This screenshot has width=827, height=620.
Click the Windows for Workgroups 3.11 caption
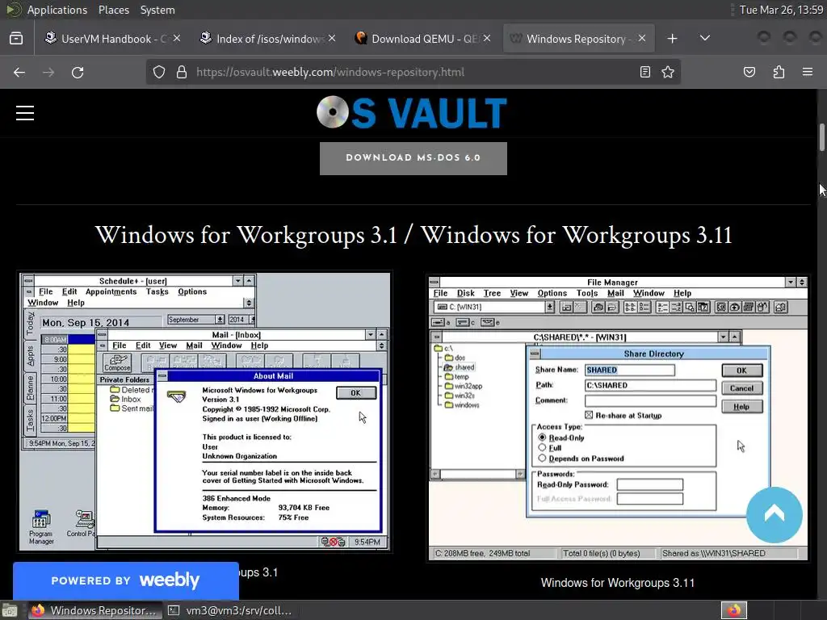[618, 583]
